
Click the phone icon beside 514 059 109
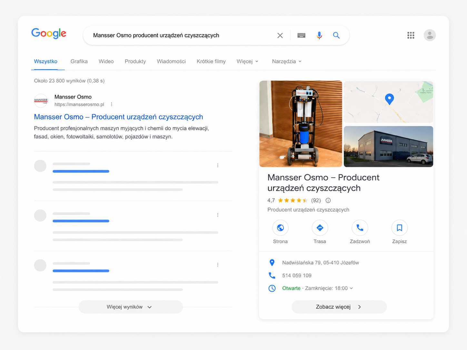[x=272, y=276]
